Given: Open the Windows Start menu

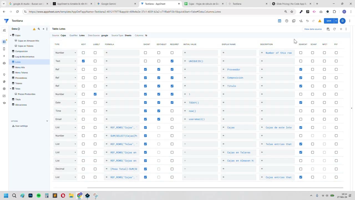Looking at the screenshot, I should pos(6,196).
